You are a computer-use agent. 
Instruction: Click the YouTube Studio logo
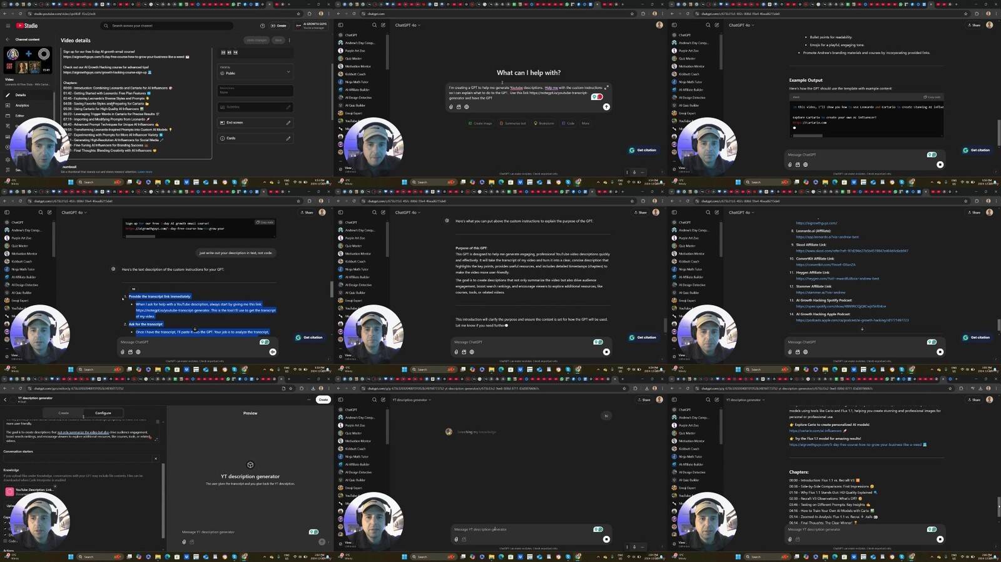(27, 26)
